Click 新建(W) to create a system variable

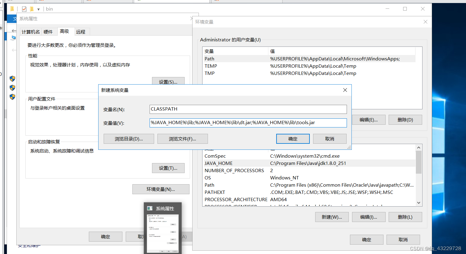pos(332,217)
